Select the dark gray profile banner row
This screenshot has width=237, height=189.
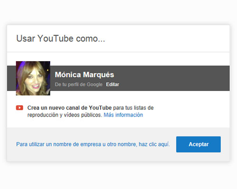pos(118,78)
